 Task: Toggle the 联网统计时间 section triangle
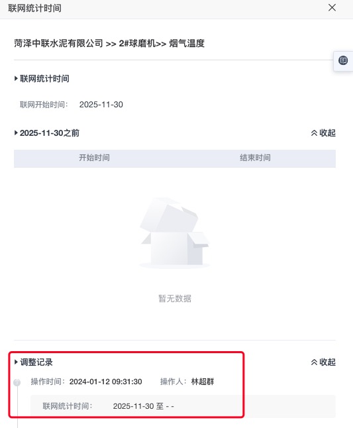pos(16,79)
